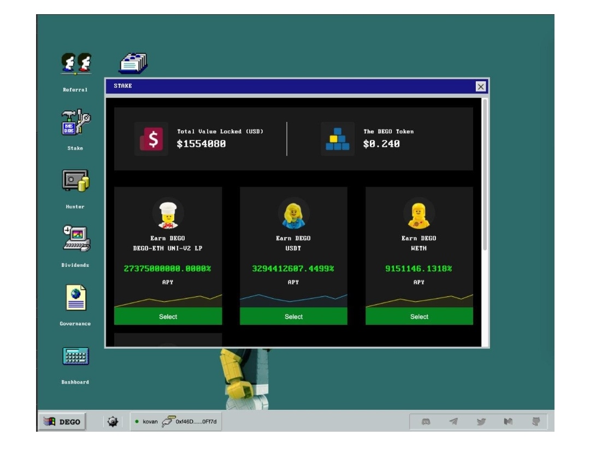Screen dimensions: 590x453
Task: Open the Stake desktop icon
Action: coord(76,122)
